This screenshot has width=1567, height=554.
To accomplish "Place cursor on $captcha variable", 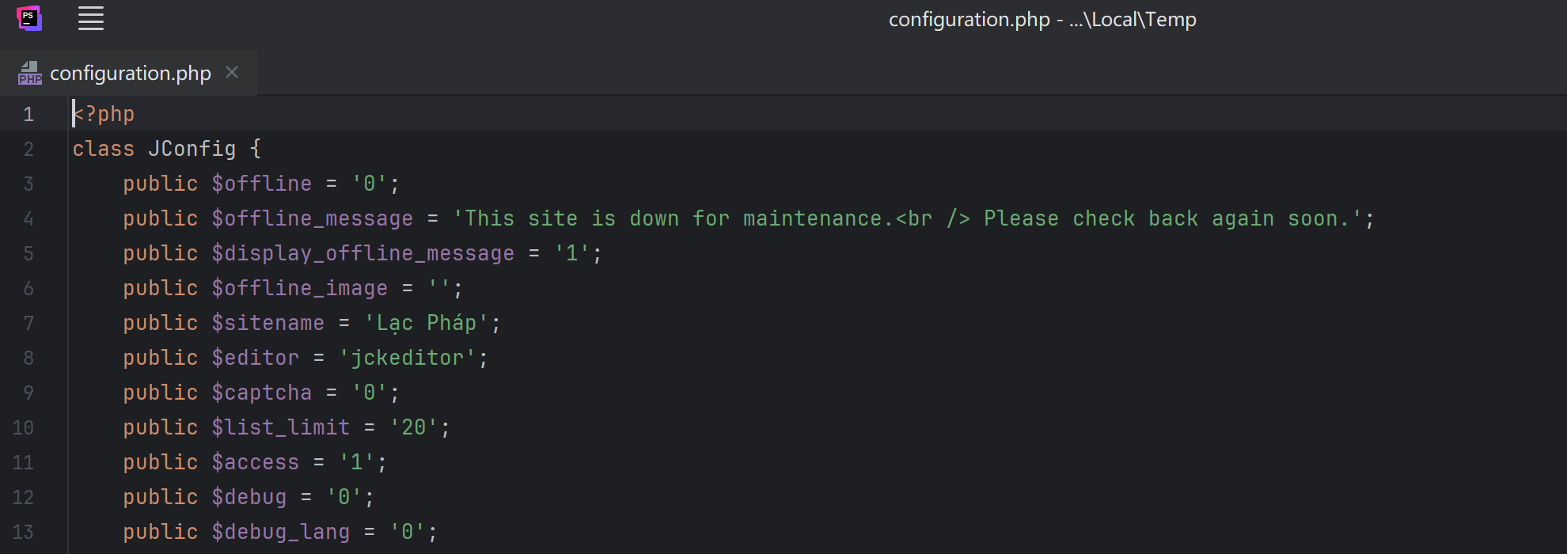I will (x=261, y=393).
